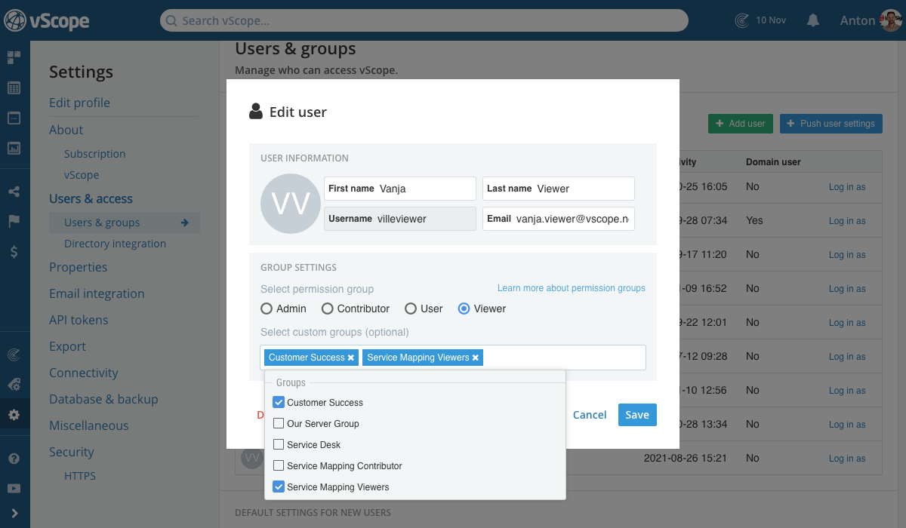Select the Contributor permission radio button

point(327,309)
